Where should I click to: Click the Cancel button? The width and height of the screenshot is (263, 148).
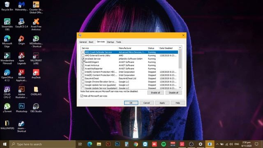146,103
